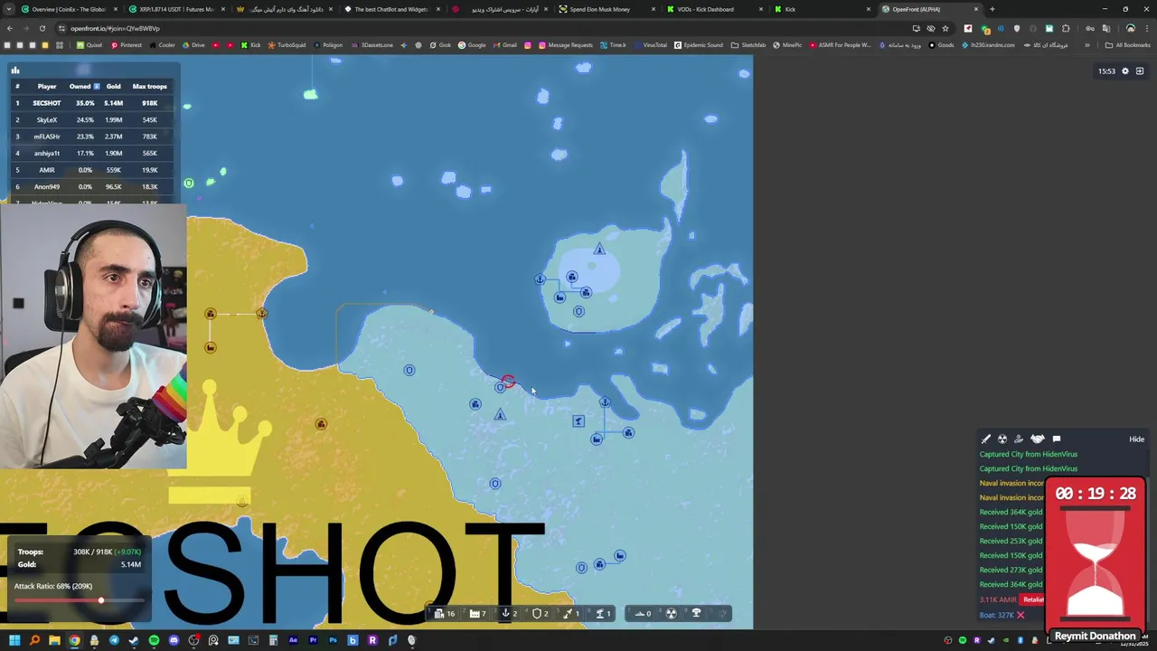
Task: Show more bookmarks overflow chevron
Action: pyautogui.click(x=1087, y=45)
